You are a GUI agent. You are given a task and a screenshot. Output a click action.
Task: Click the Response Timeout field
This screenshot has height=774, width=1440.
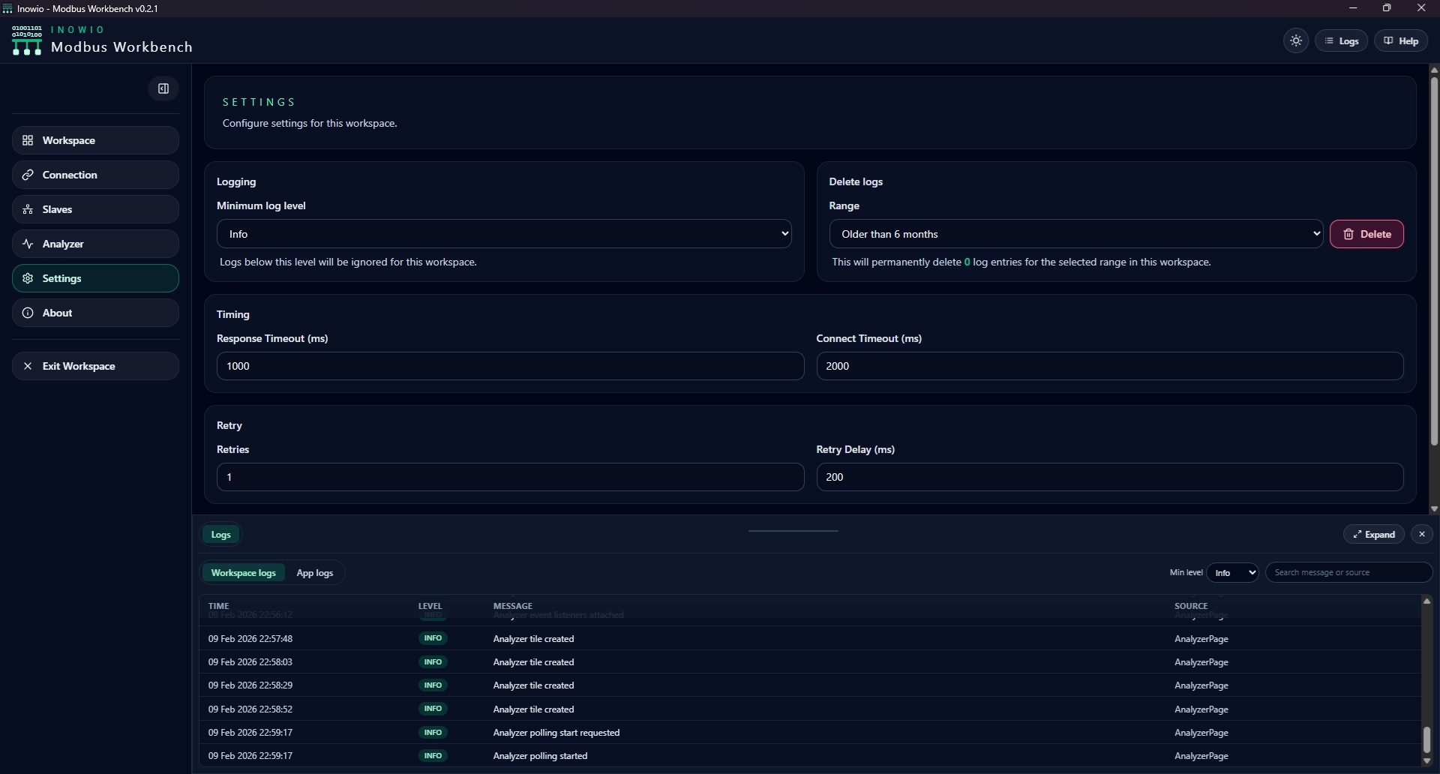pos(510,366)
